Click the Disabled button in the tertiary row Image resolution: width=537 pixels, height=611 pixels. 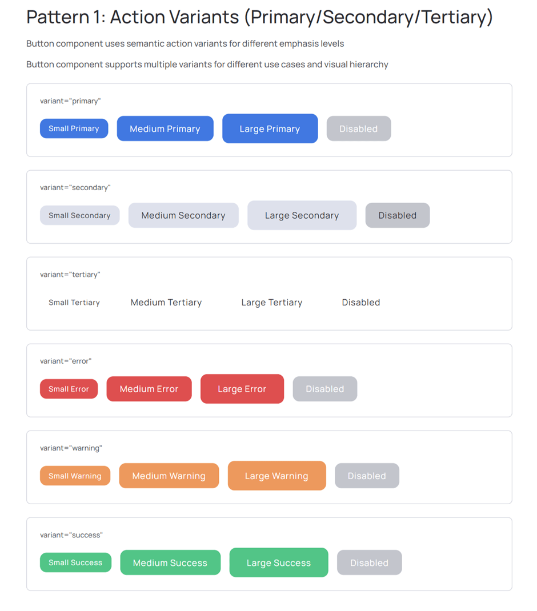pyautogui.click(x=361, y=303)
